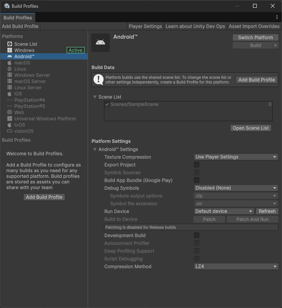
Task: Select the macOS platform icon
Action: point(10,63)
